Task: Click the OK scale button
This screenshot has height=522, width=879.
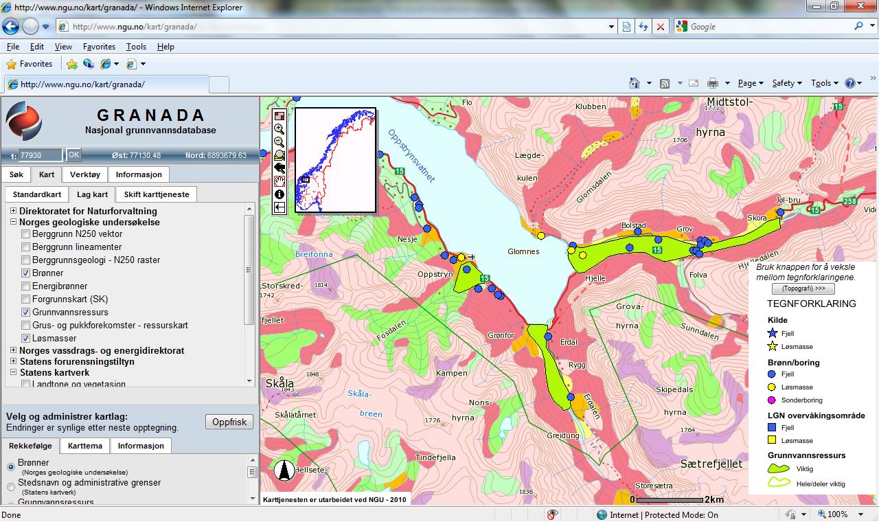Action: pos(73,155)
